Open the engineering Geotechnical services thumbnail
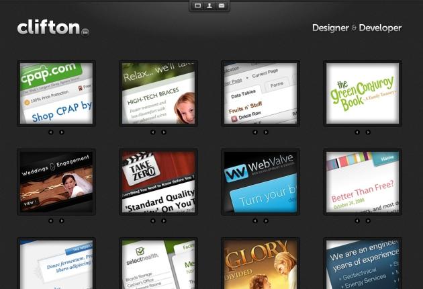The image size is (423, 289). pos(363,263)
